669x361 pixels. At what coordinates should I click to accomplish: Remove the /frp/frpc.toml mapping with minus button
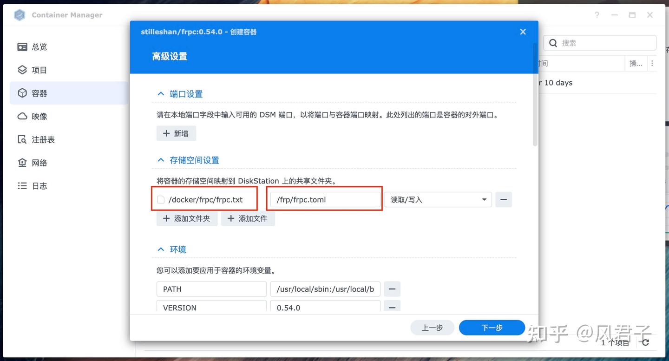point(504,199)
